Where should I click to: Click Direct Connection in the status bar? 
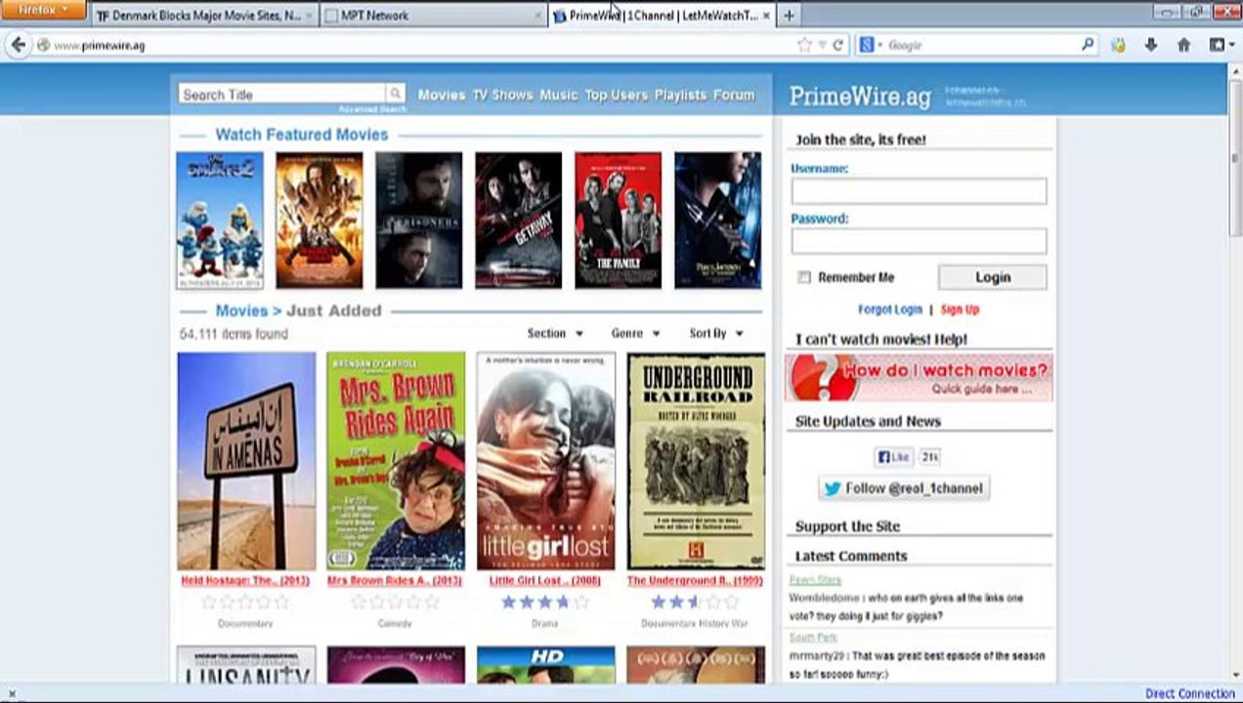point(1190,694)
